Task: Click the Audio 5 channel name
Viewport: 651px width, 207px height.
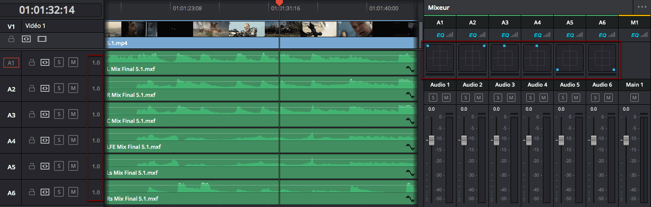Action: click(x=570, y=85)
